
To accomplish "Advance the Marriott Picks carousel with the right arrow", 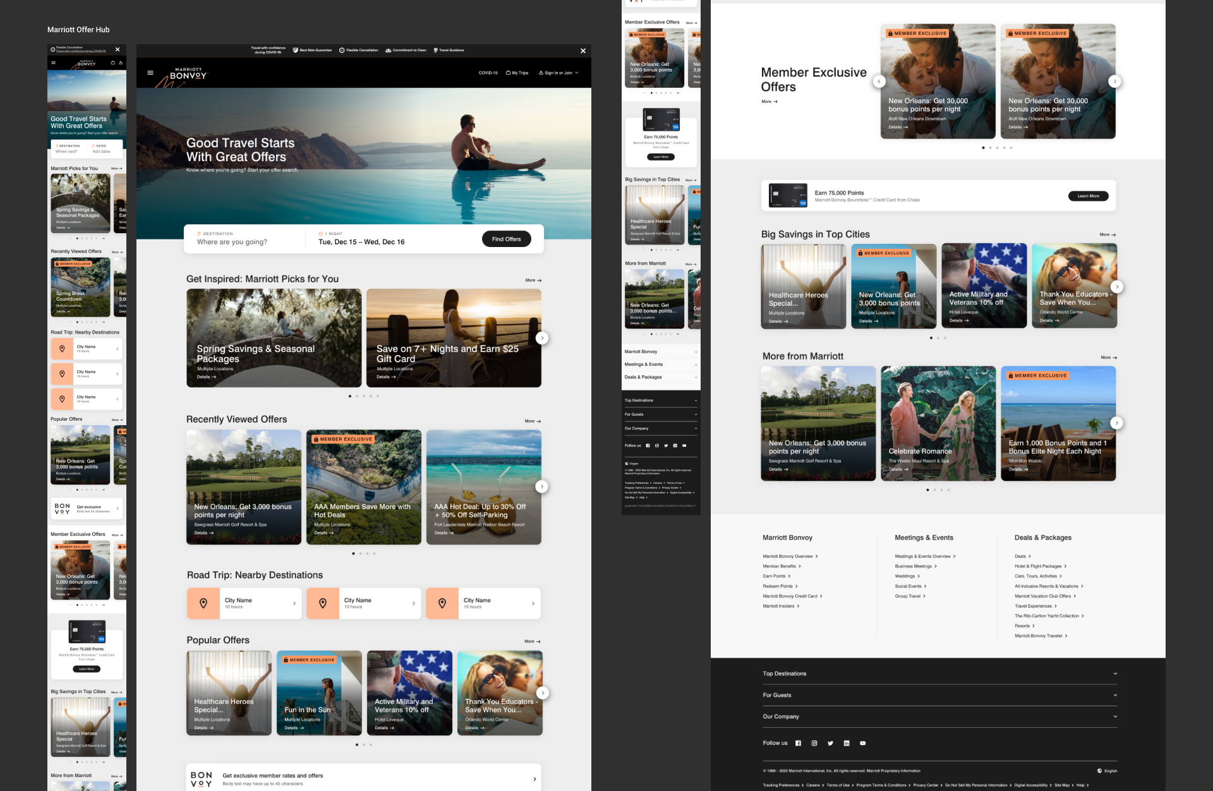I will point(541,338).
